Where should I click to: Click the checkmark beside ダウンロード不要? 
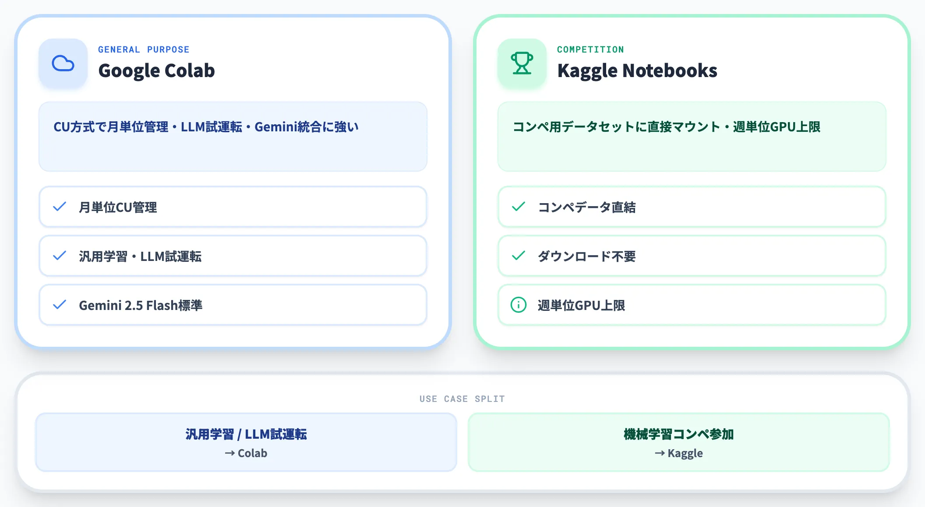point(519,256)
